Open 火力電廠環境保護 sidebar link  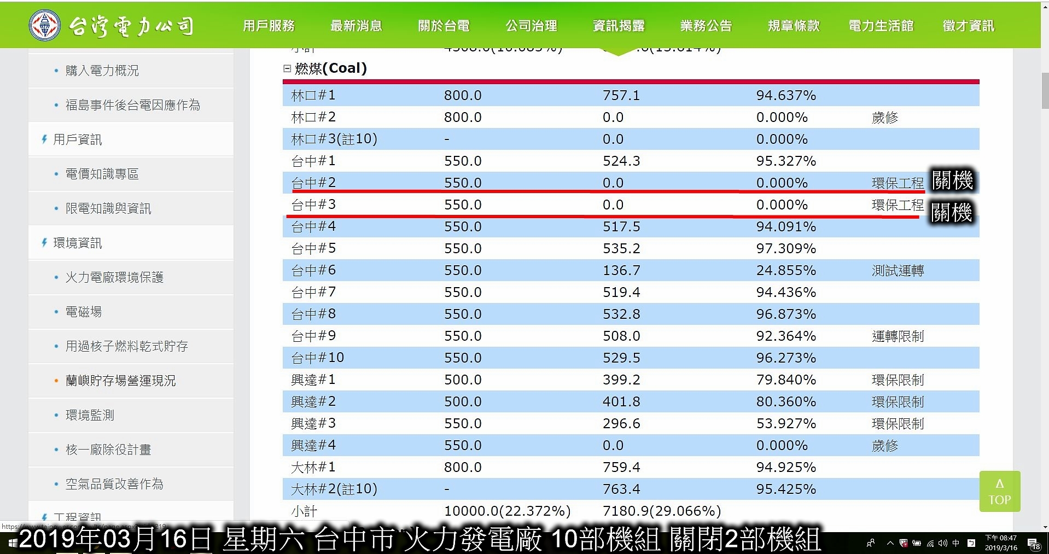(x=114, y=277)
